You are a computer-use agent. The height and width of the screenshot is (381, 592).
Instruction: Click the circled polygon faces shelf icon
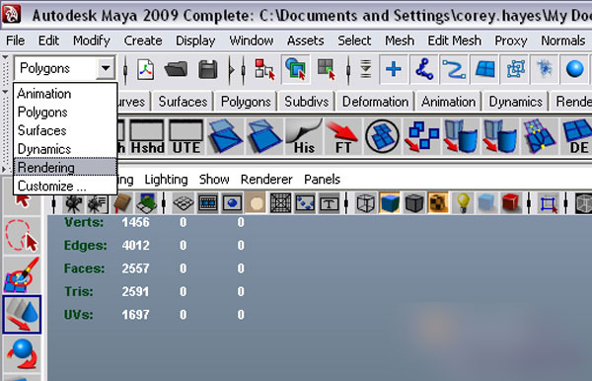tap(382, 136)
